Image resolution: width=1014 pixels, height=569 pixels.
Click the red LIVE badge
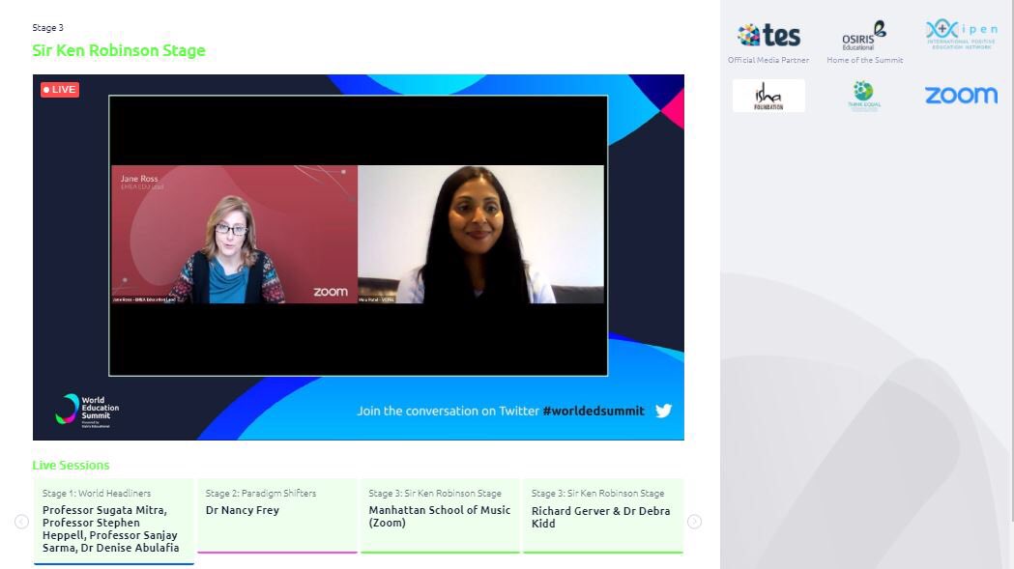[60, 89]
